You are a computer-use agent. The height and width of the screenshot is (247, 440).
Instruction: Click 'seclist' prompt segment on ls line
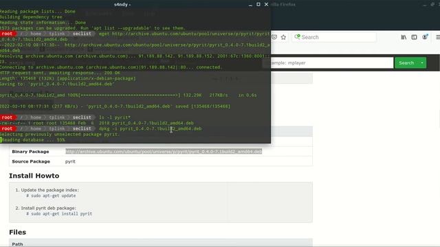coord(82,117)
